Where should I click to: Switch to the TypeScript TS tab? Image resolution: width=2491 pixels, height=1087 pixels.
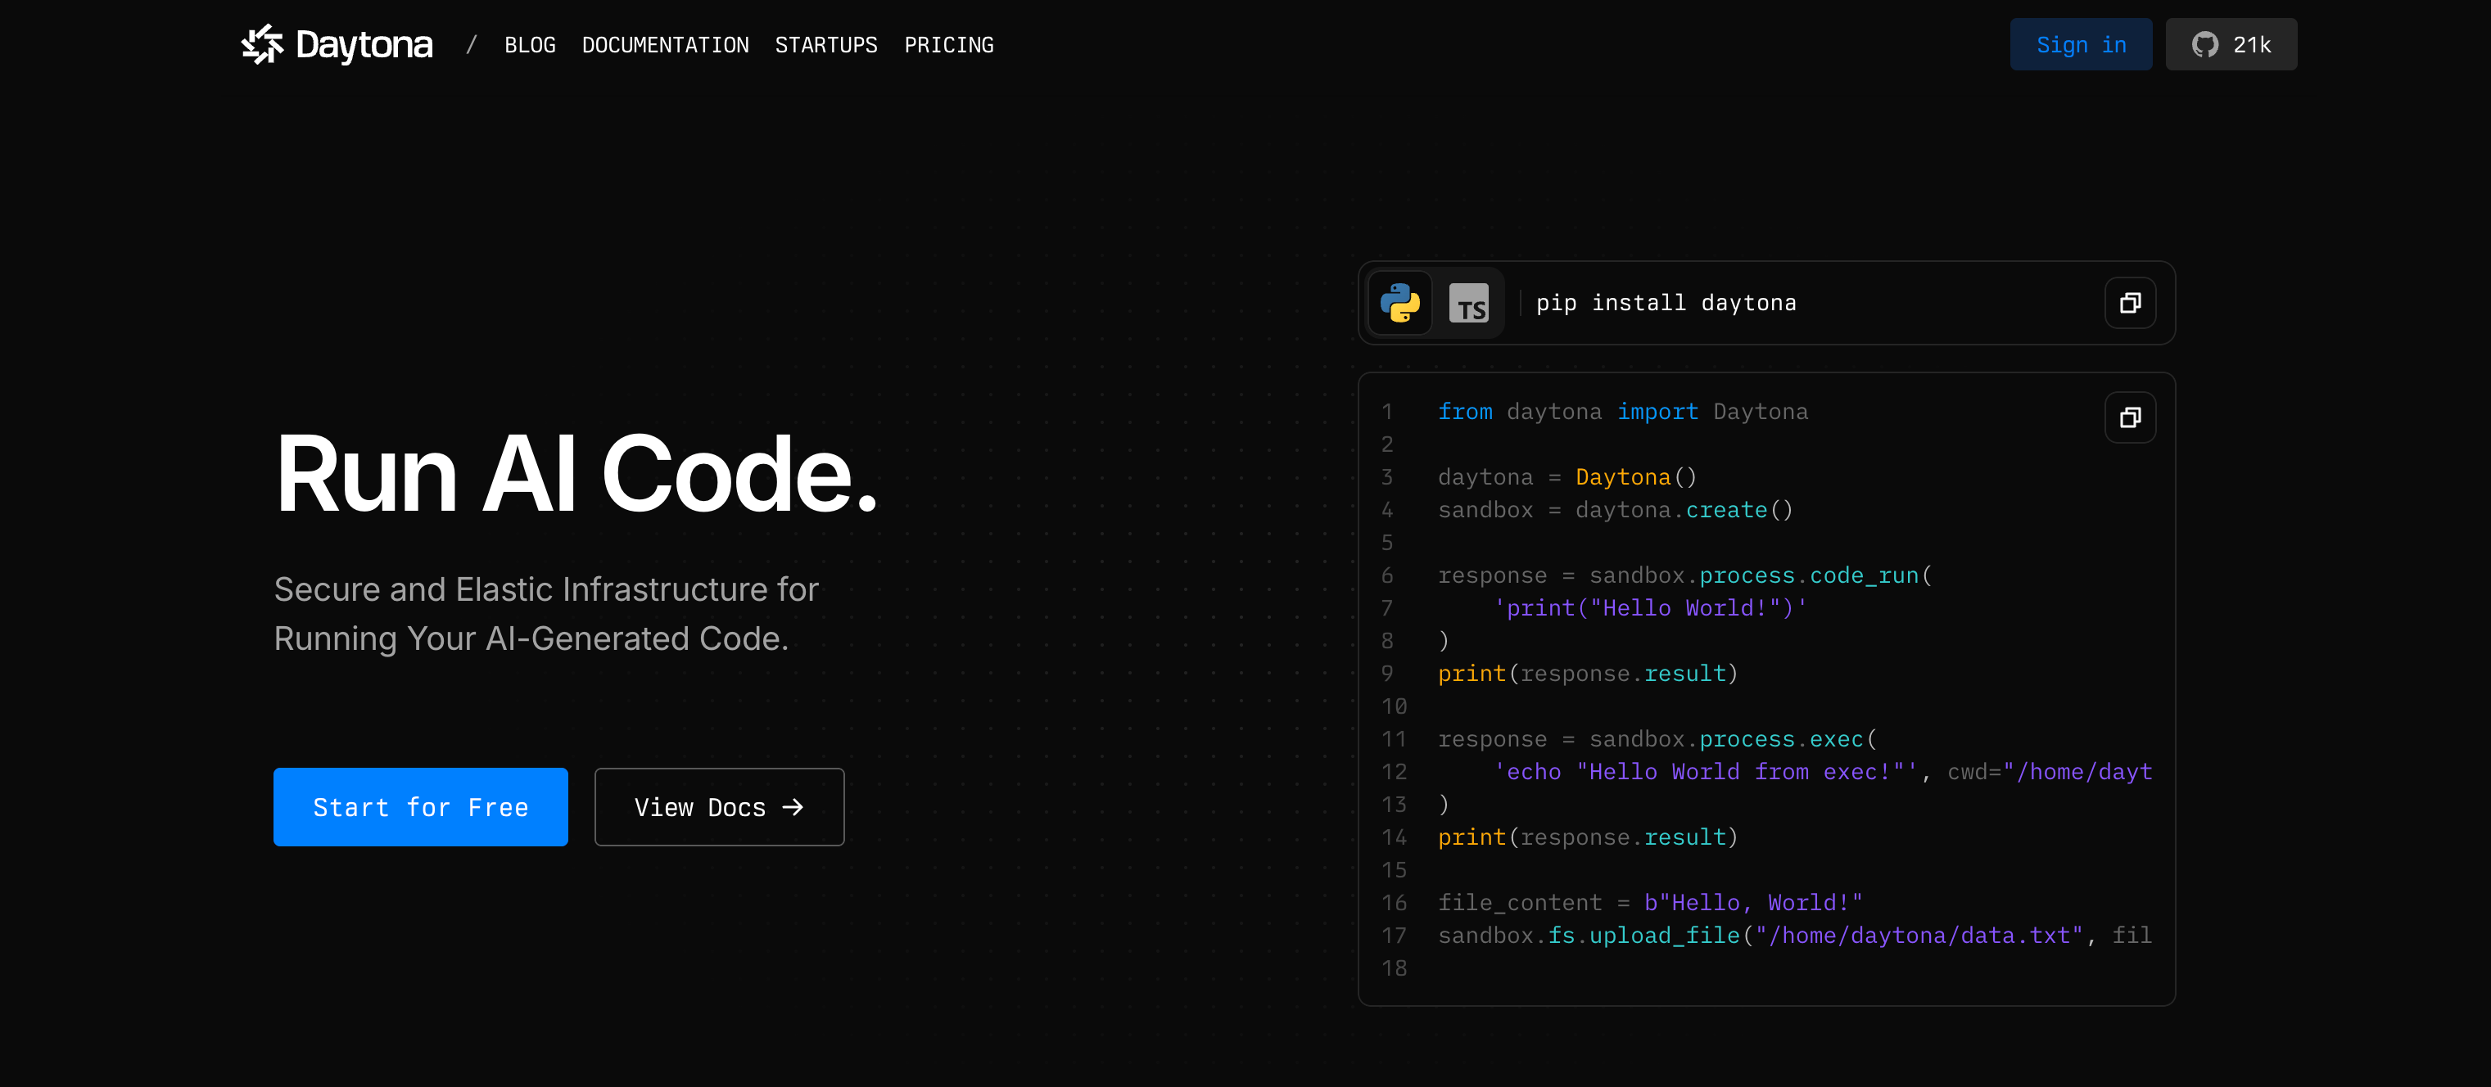tap(1468, 304)
